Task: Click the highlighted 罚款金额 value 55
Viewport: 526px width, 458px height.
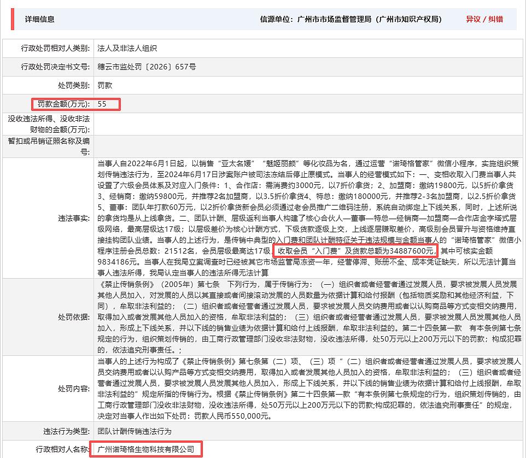Action: pyautogui.click(x=102, y=104)
